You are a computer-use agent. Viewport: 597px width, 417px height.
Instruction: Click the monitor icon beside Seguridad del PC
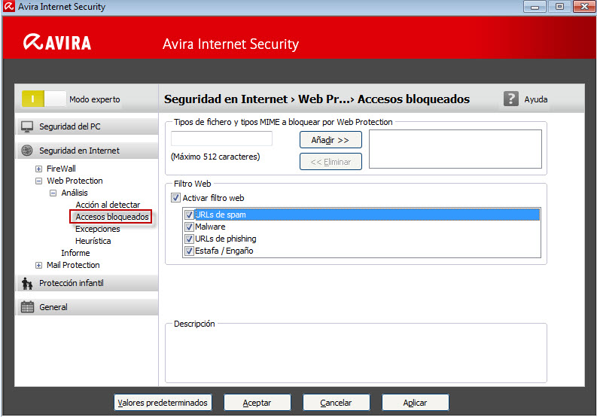pyautogui.click(x=27, y=126)
